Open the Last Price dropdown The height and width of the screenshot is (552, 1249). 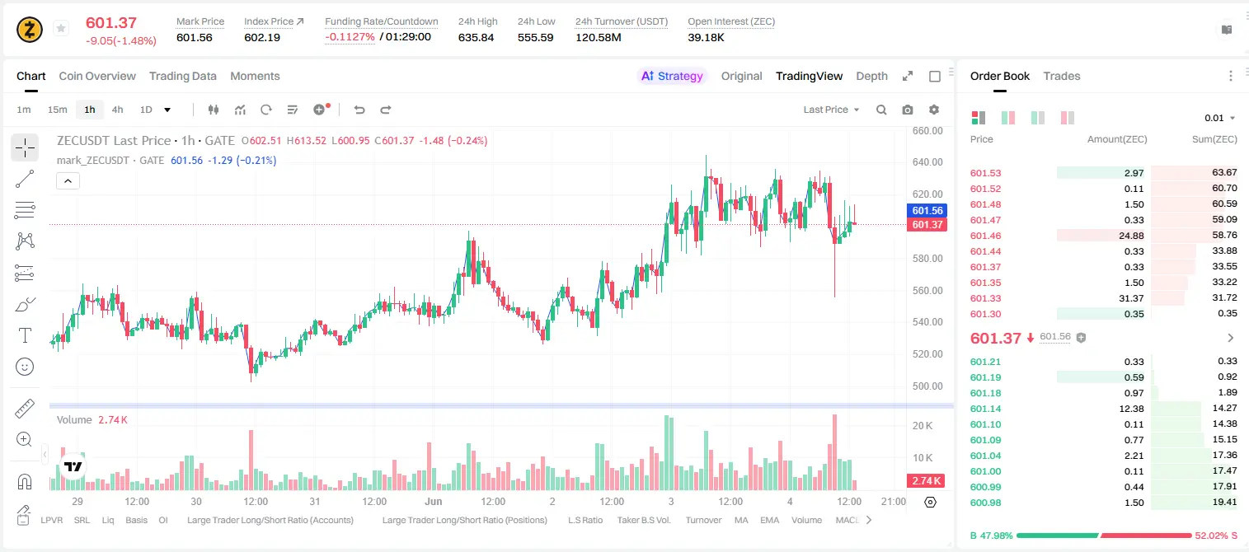[x=831, y=110]
